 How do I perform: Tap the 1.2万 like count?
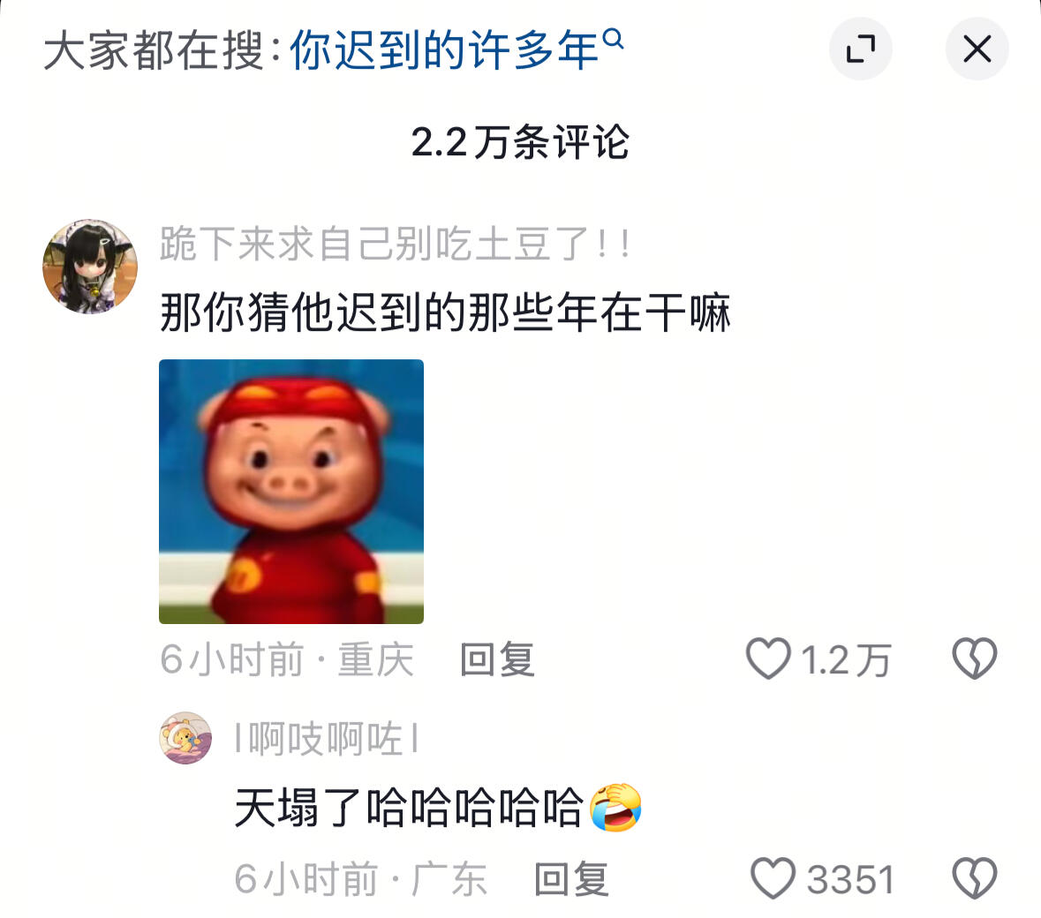(845, 659)
